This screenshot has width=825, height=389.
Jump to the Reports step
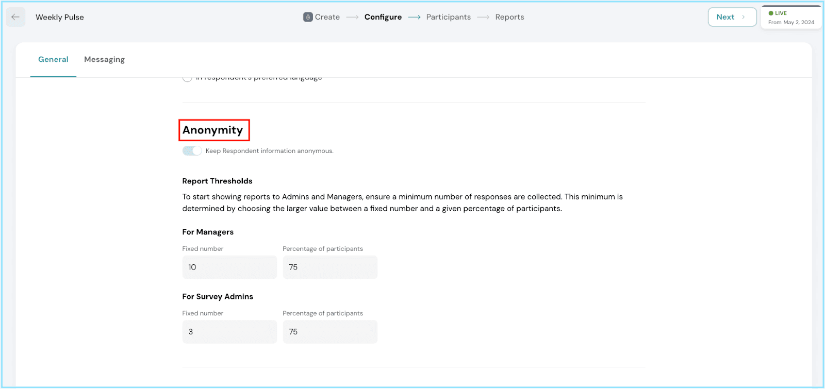coord(509,17)
